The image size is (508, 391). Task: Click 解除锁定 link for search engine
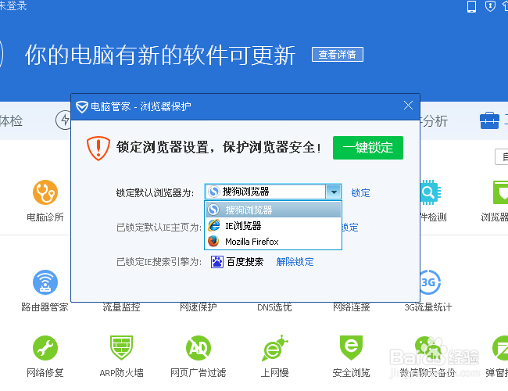point(295,262)
